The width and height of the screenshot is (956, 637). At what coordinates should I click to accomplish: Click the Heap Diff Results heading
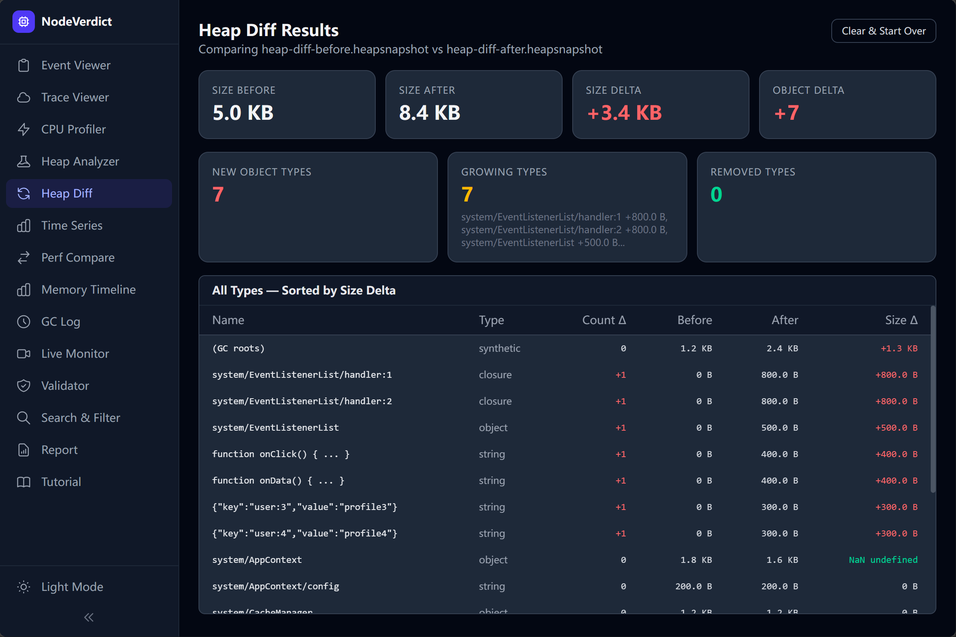click(269, 30)
